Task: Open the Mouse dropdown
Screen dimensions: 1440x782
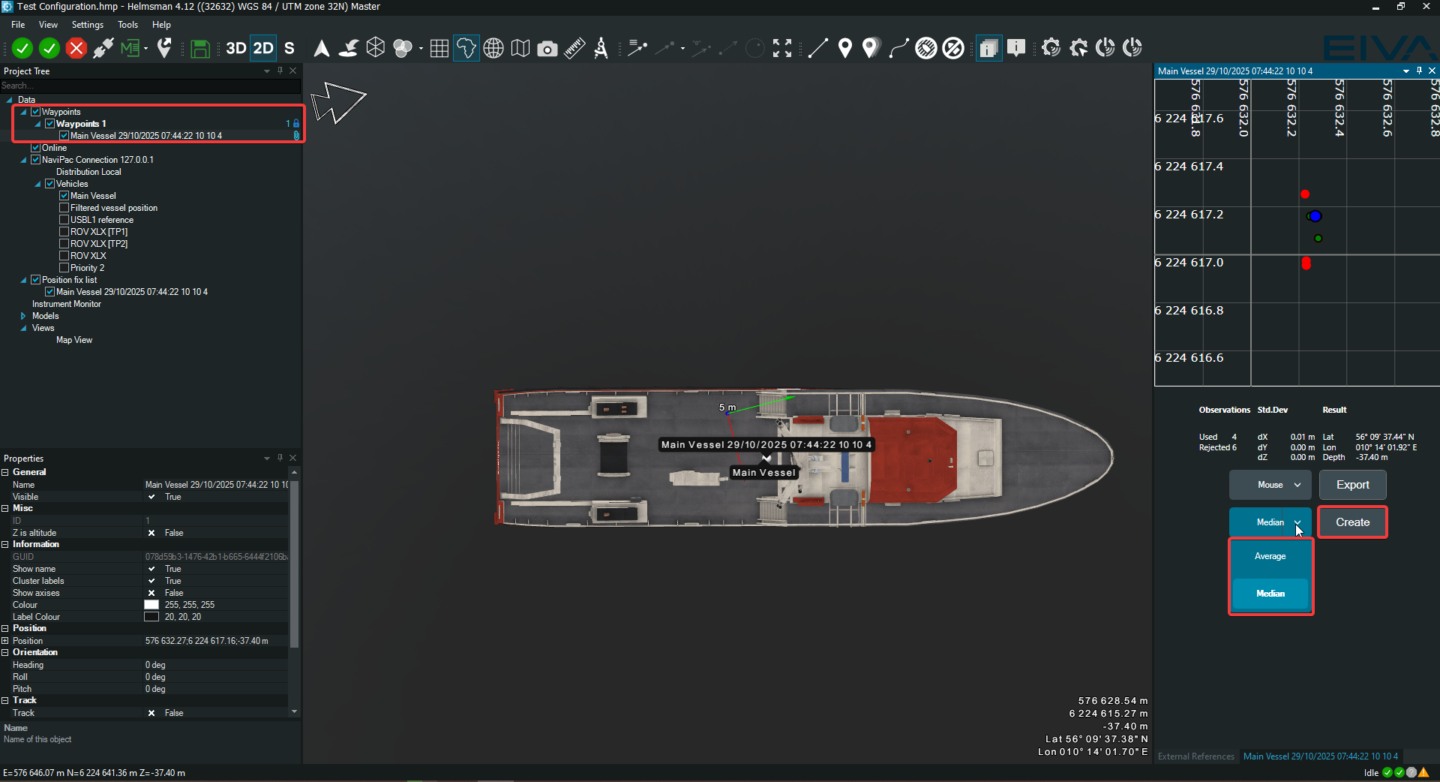Action: 1270,485
